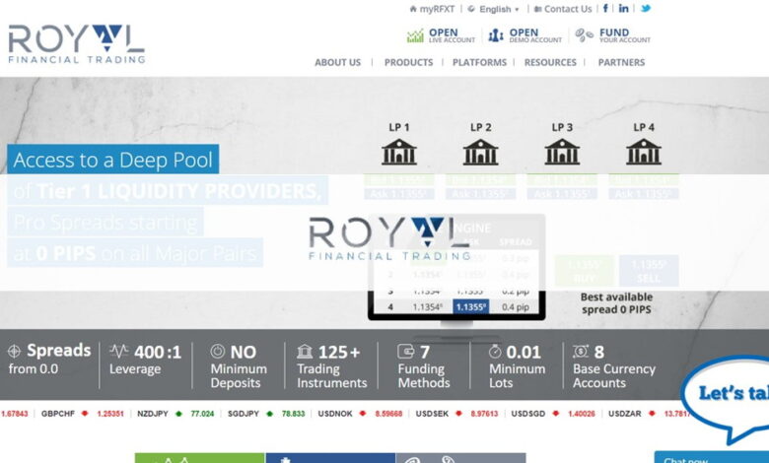The width and height of the screenshot is (769, 463).
Task: Open the LinkedIn icon link
Action: click(623, 8)
